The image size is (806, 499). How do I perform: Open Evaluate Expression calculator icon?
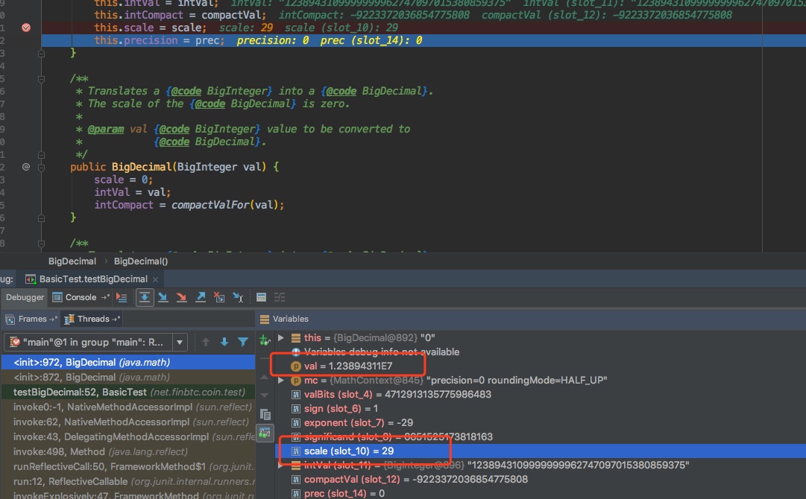[261, 297]
